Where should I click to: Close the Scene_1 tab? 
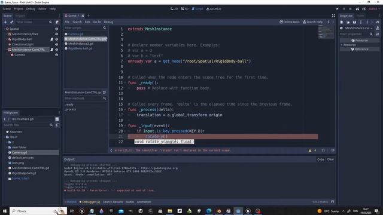tap(83, 16)
